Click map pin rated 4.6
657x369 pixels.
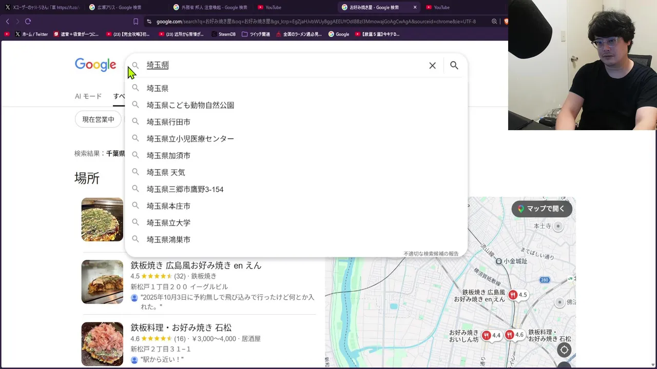pos(514,335)
